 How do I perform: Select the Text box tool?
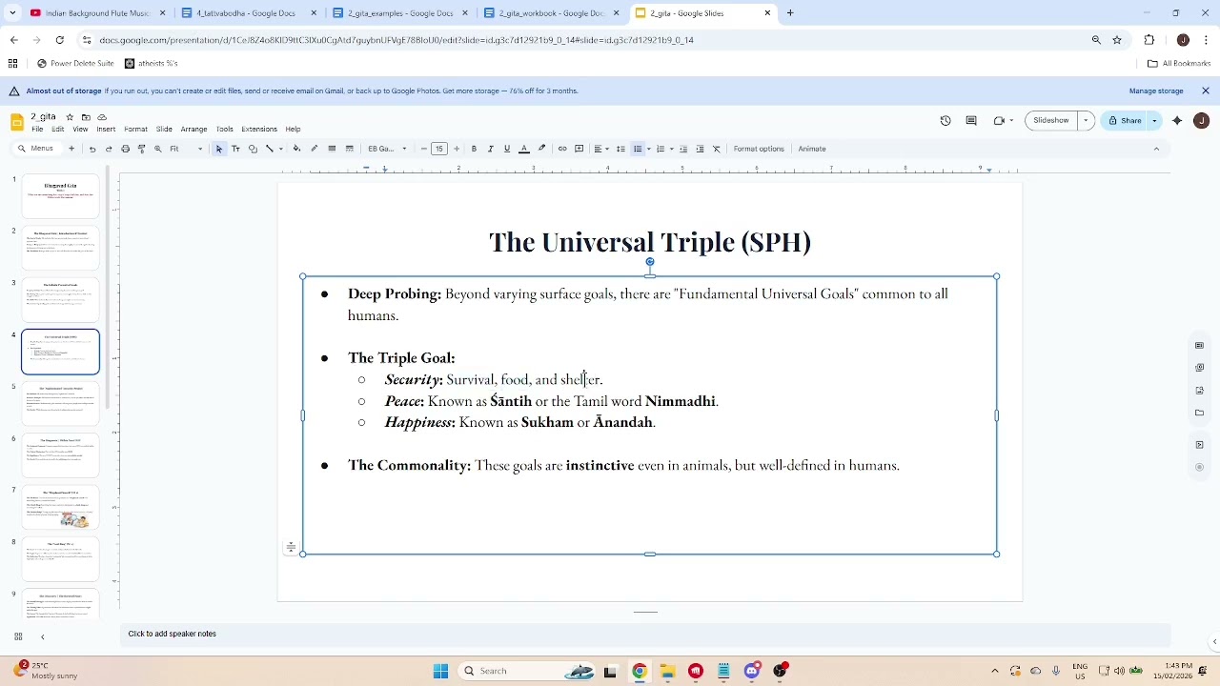coord(236,149)
